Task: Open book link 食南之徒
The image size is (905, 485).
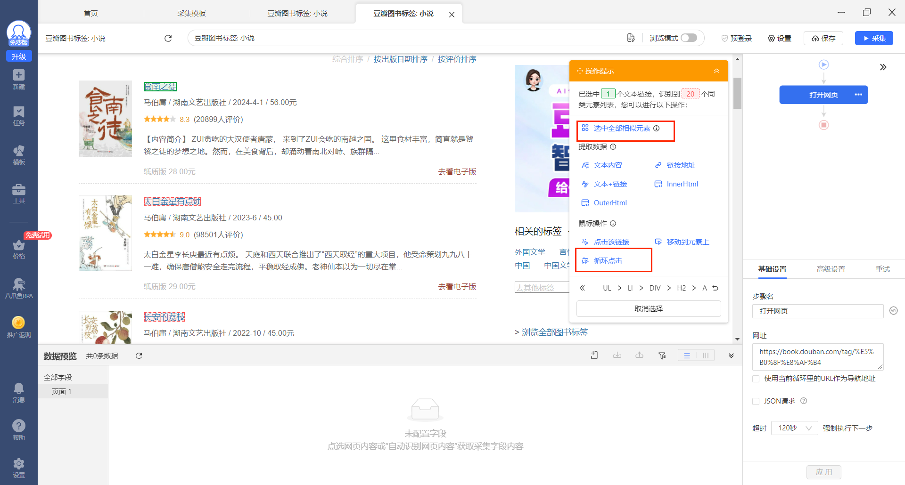Action: (x=160, y=87)
